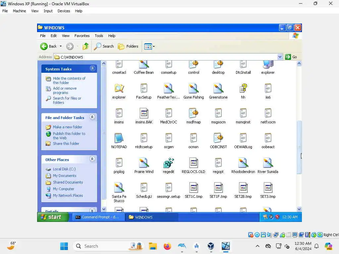The width and height of the screenshot is (339, 254).
Task: Open the Explorer File menu
Action: point(43,36)
